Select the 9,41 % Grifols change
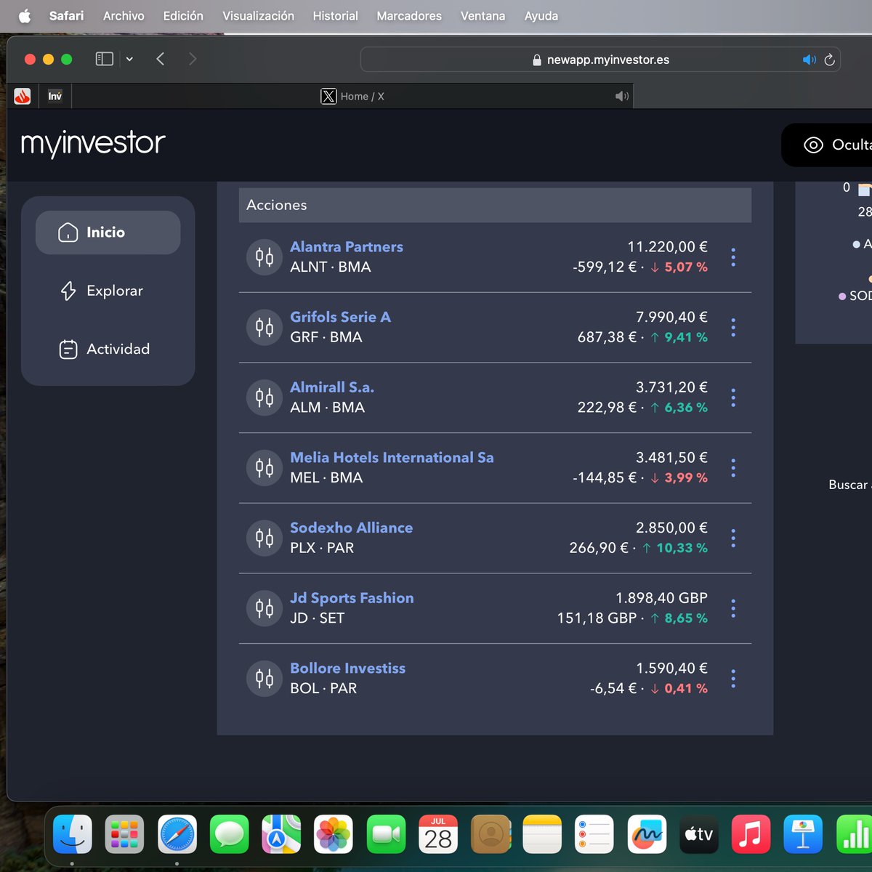 [x=686, y=337]
